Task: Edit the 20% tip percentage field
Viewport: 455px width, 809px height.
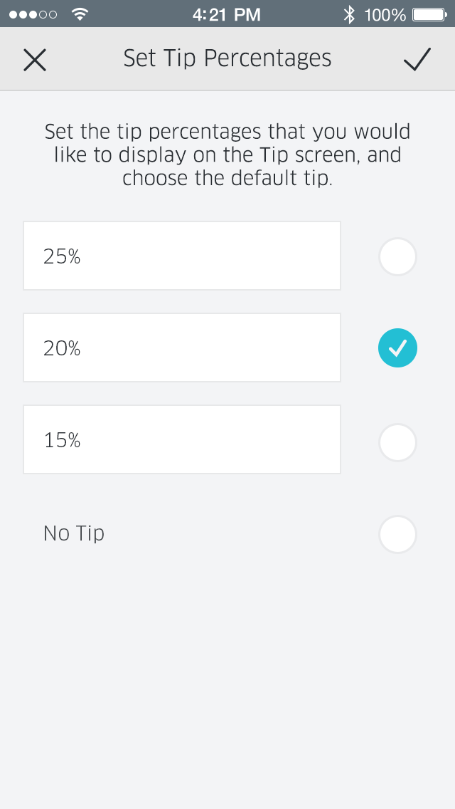Action: [x=182, y=348]
